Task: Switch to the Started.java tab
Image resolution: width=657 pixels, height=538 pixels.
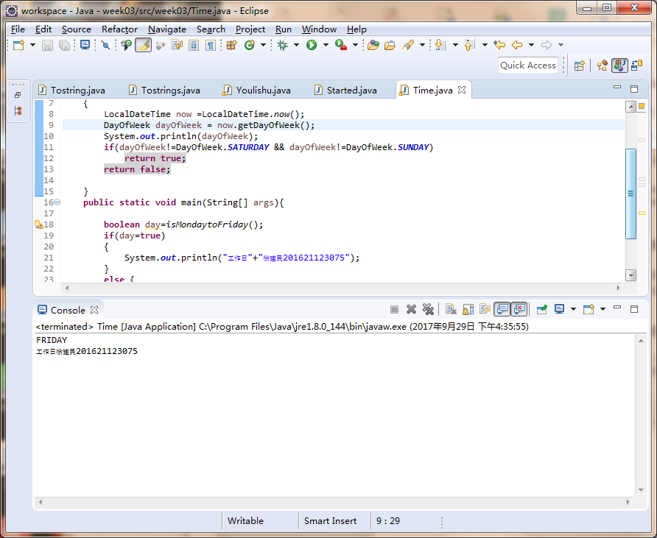Action: coord(346,90)
